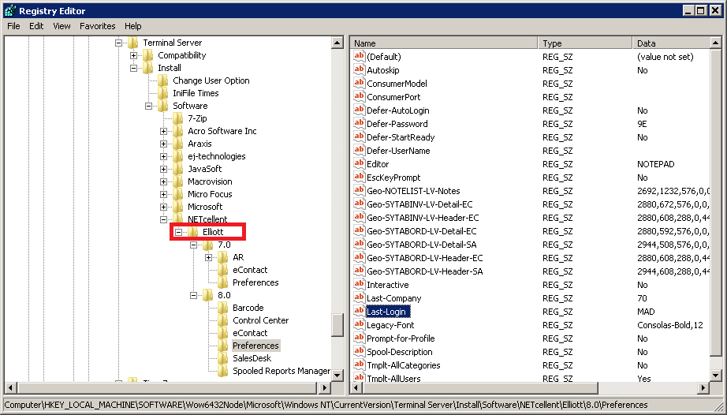The image size is (727, 415).
Task: Select the Spooled Reports Manager key
Action: (281, 371)
